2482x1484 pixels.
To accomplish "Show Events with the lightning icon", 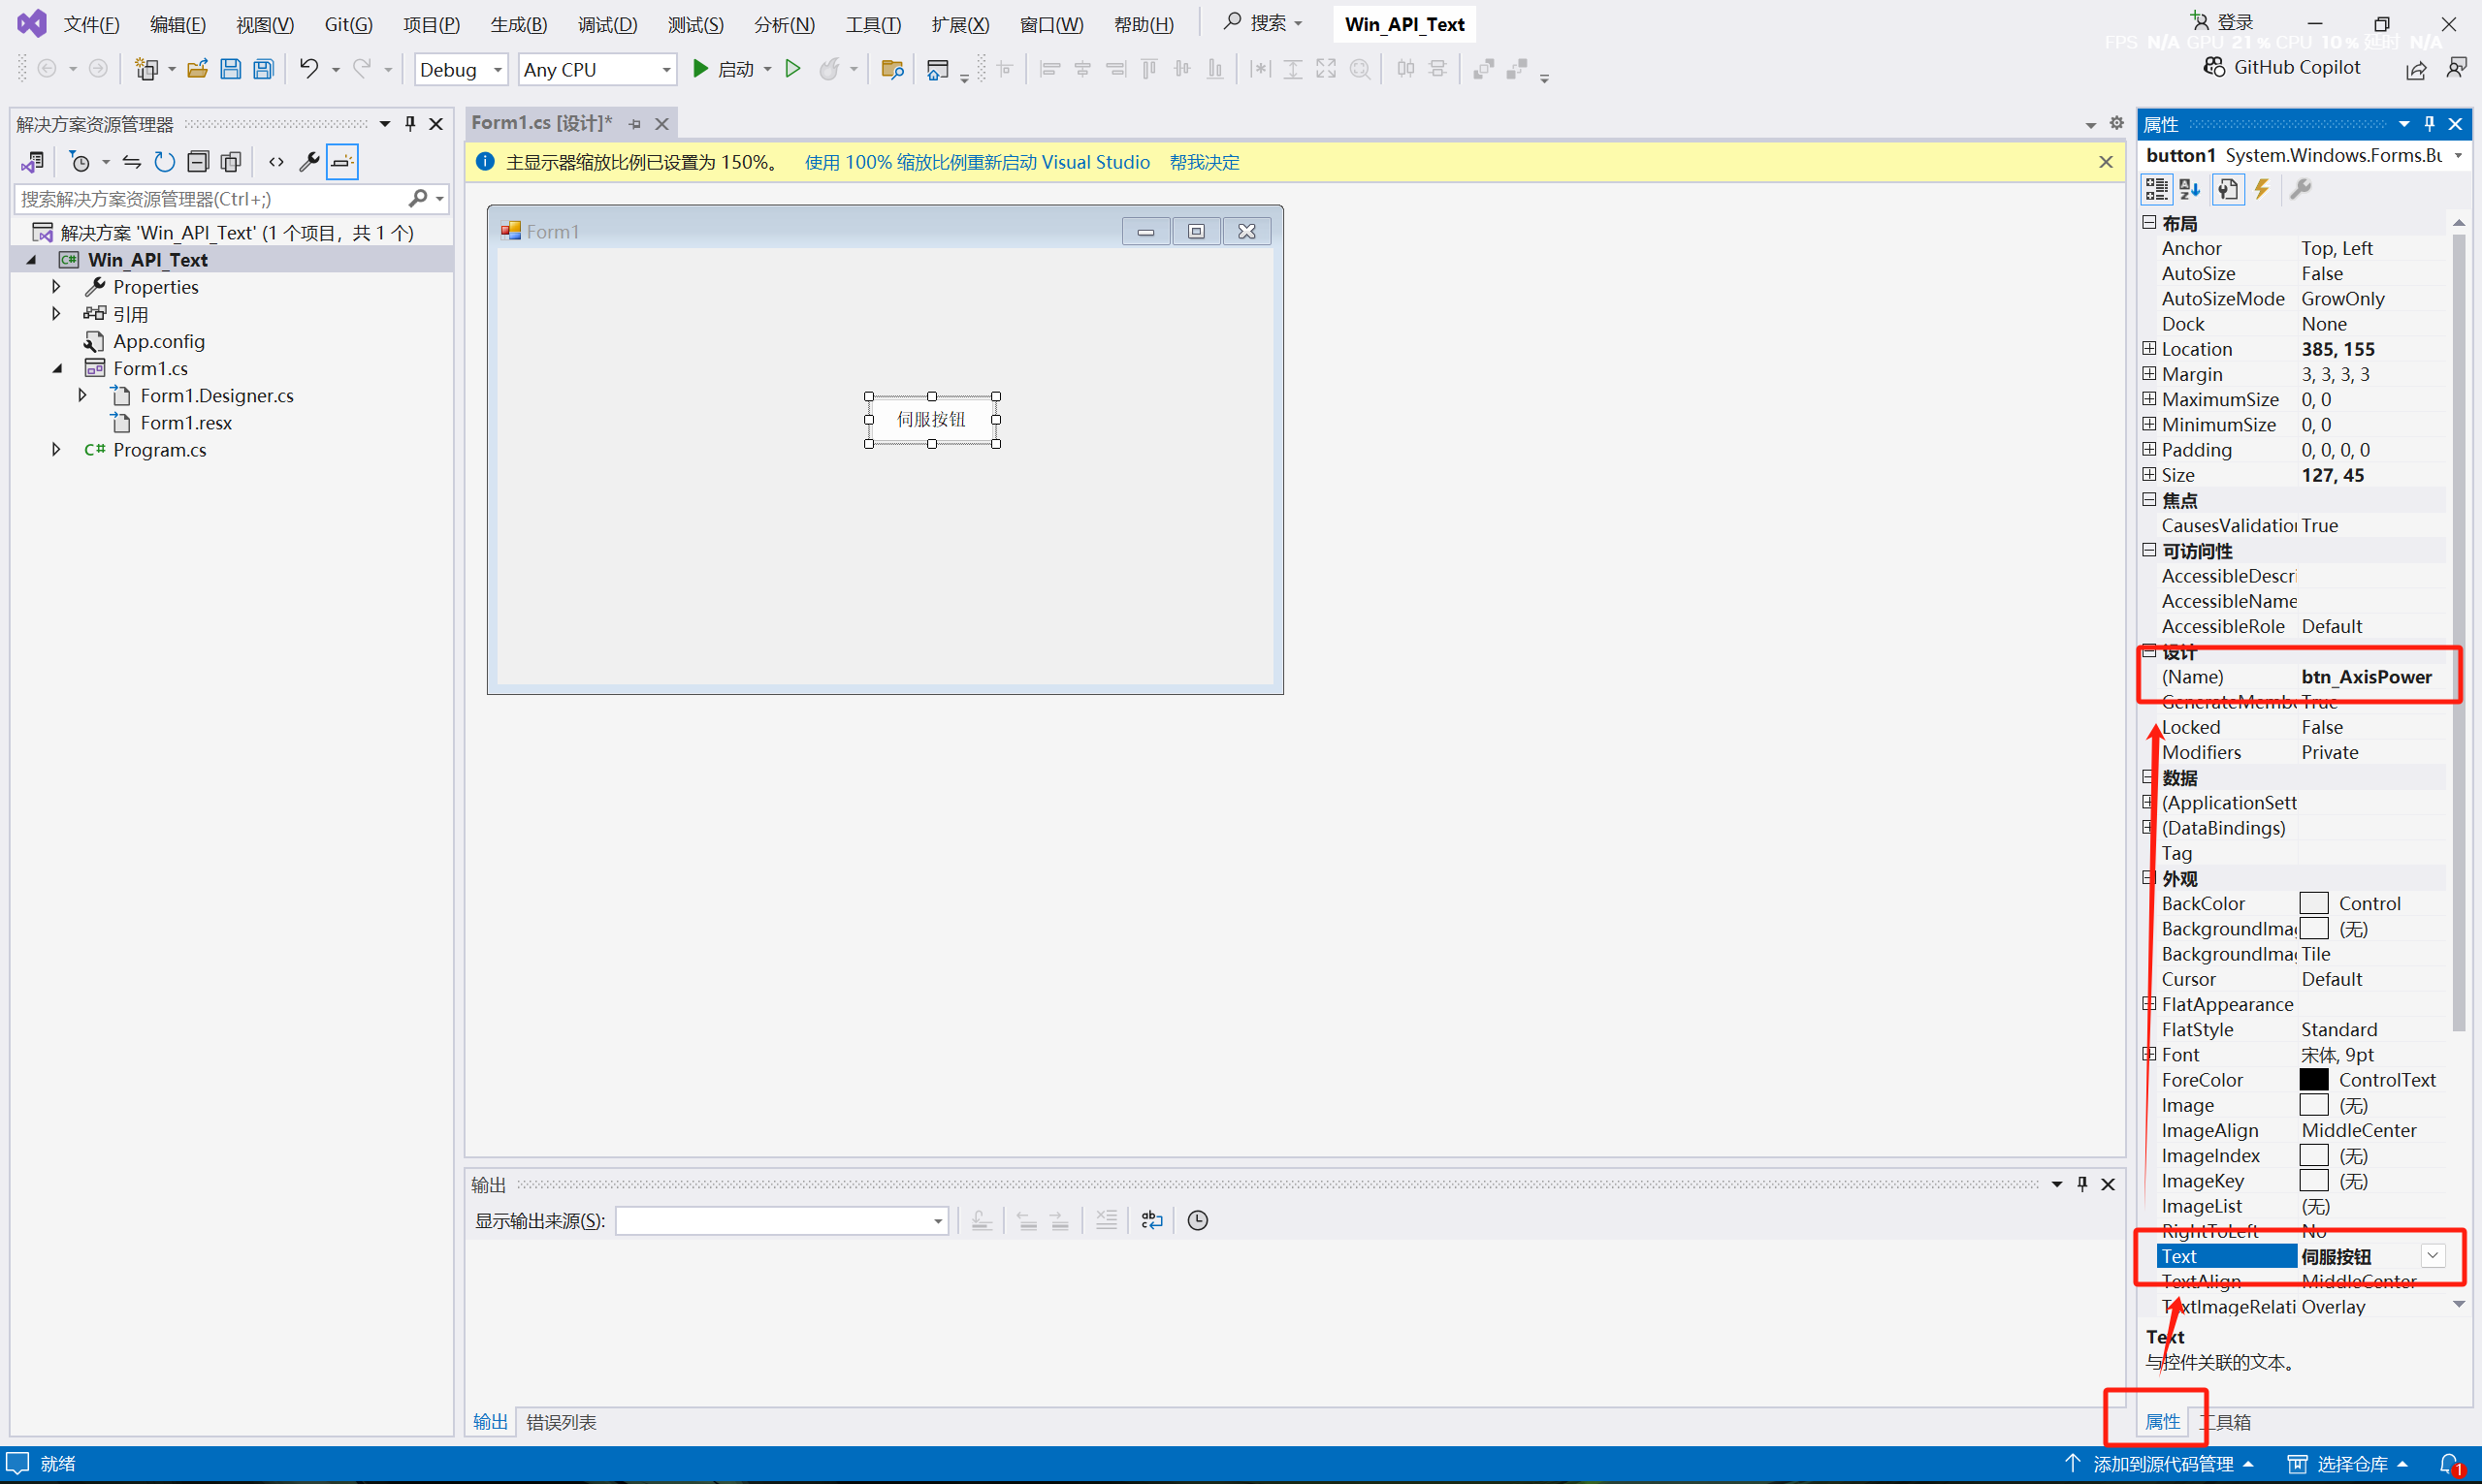I will pos(2262,189).
